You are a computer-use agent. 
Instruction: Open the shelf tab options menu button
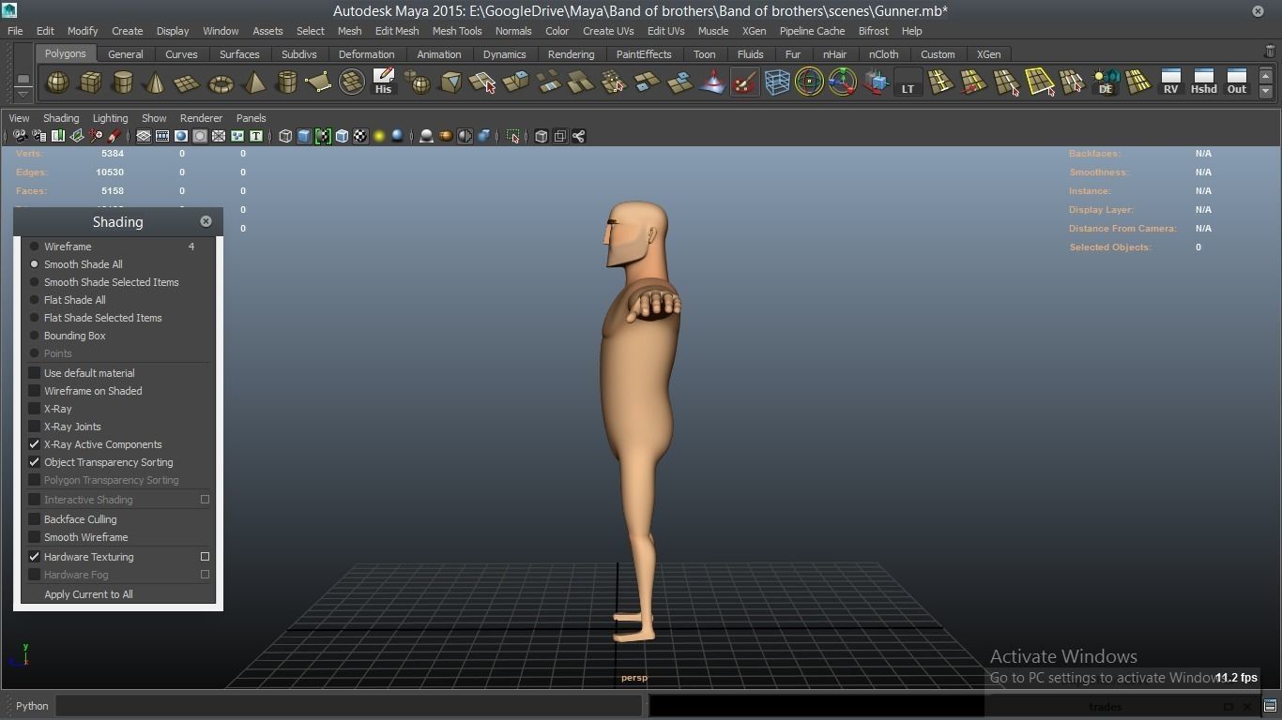[23, 79]
